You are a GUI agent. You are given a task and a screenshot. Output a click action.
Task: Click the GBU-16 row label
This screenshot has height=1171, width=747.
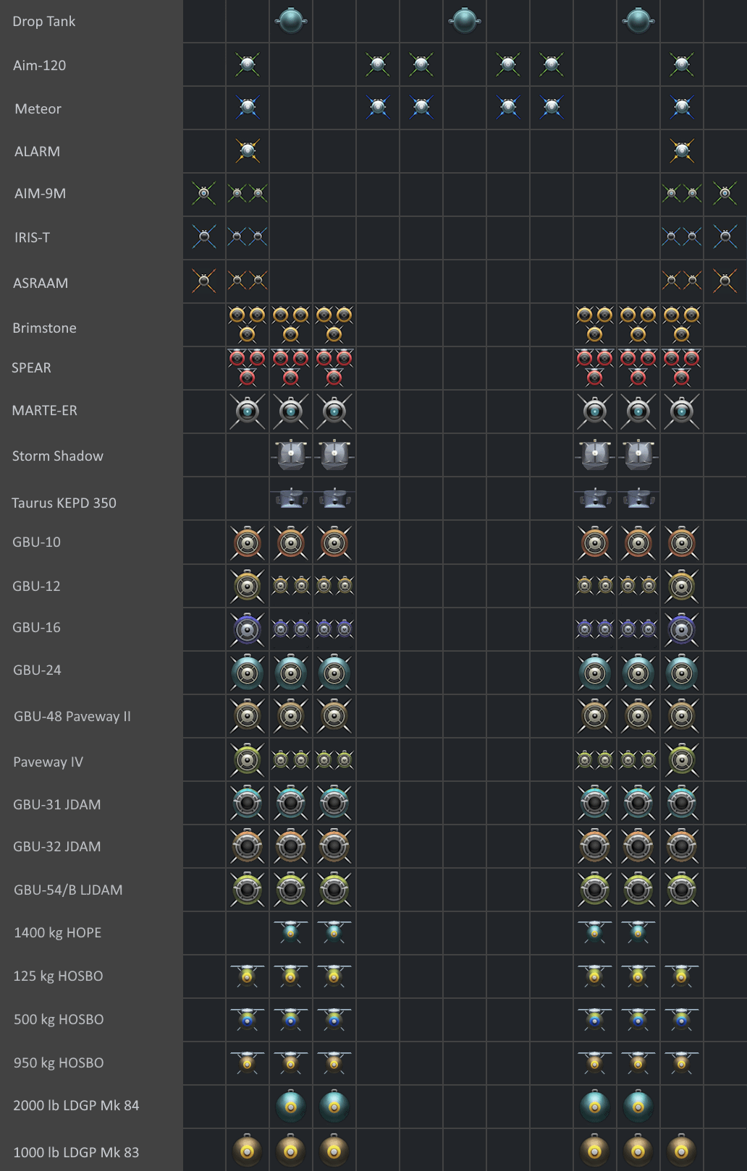click(x=37, y=627)
